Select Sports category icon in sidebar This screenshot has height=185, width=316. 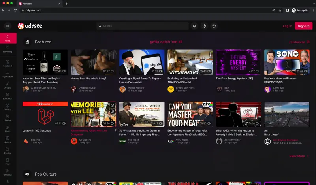(8, 138)
